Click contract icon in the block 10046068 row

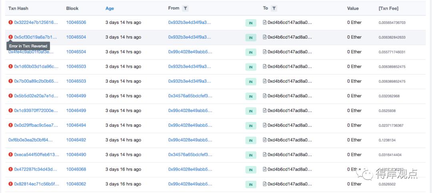265,169
